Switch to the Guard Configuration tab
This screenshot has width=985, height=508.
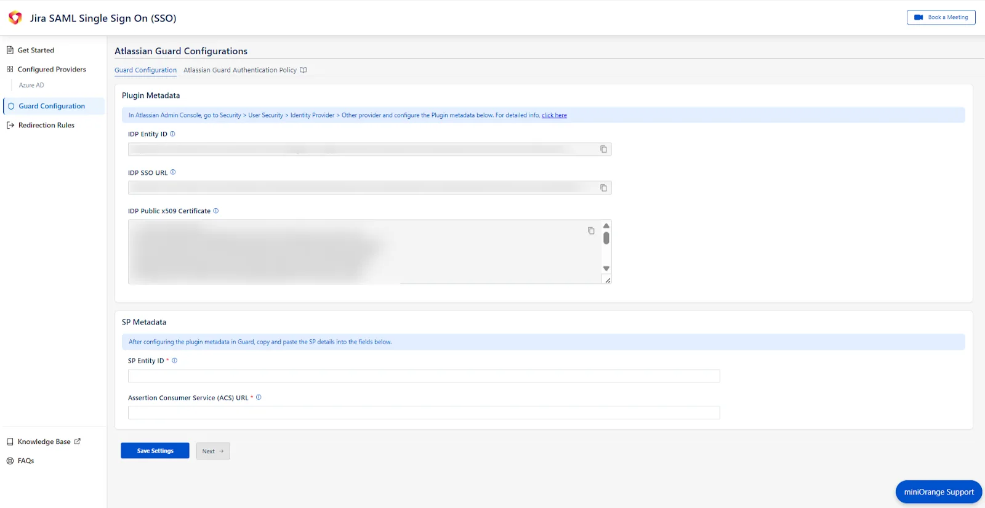click(x=145, y=70)
